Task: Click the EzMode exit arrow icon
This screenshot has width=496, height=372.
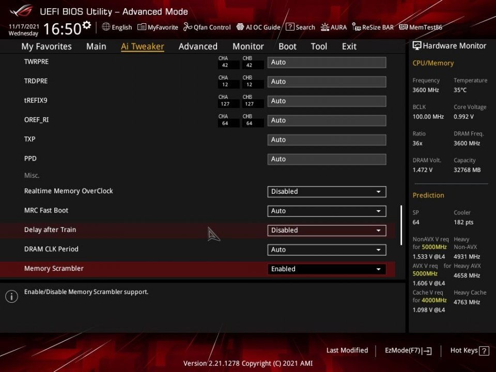Action: coord(427,350)
